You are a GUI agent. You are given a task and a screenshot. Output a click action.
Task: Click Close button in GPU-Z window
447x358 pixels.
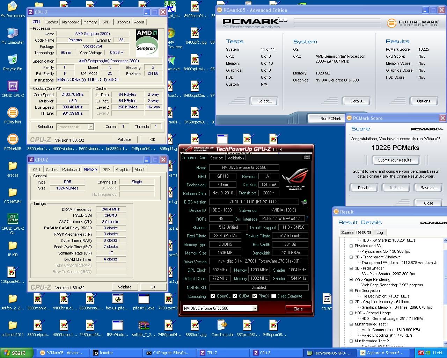pyautogui.click(x=298, y=309)
